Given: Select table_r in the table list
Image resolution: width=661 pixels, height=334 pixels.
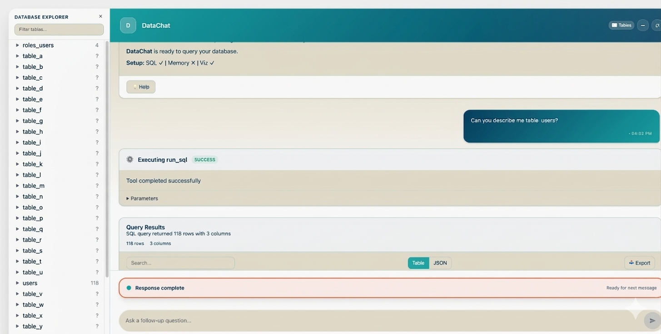Looking at the screenshot, I should pos(32,240).
